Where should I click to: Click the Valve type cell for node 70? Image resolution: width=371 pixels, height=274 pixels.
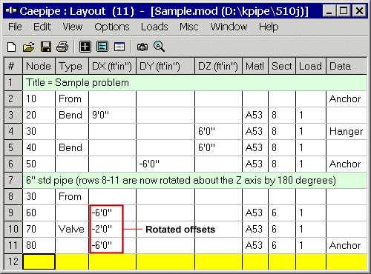coord(72,229)
